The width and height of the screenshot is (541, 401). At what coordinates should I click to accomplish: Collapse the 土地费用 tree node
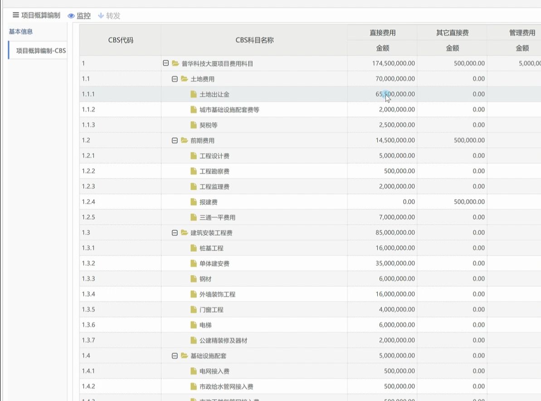click(175, 78)
